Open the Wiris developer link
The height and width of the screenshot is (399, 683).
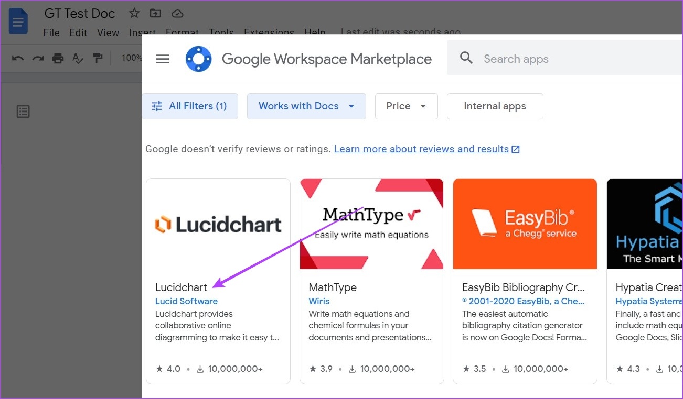pyautogui.click(x=319, y=301)
